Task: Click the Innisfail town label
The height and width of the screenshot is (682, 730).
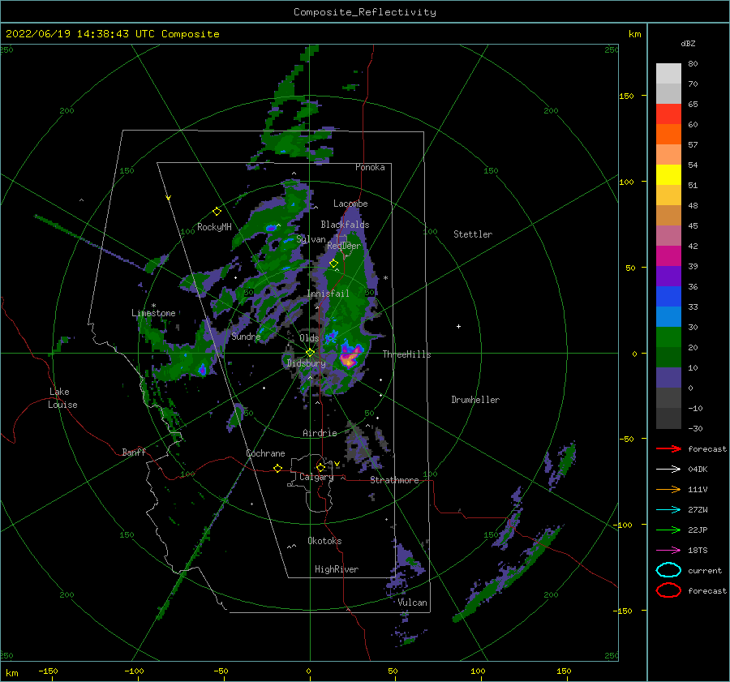Action: click(x=328, y=294)
